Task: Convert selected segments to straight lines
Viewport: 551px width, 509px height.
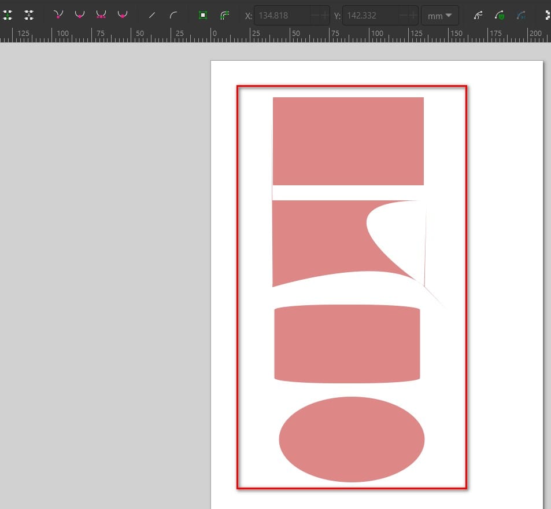Action: coord(152,15)
